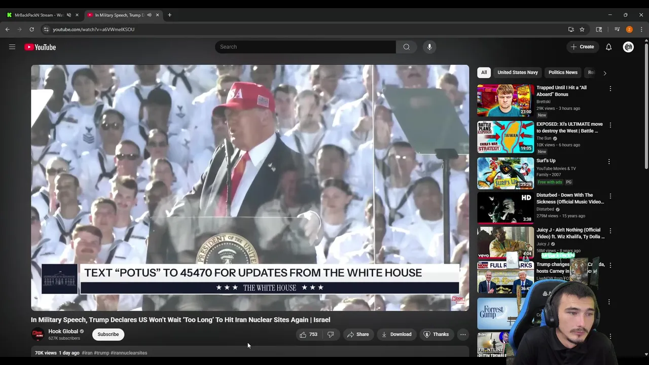Mute the MrBackPackN Stream tab
Viewport: 649px width, 365px height.
(x=69, y=15)
